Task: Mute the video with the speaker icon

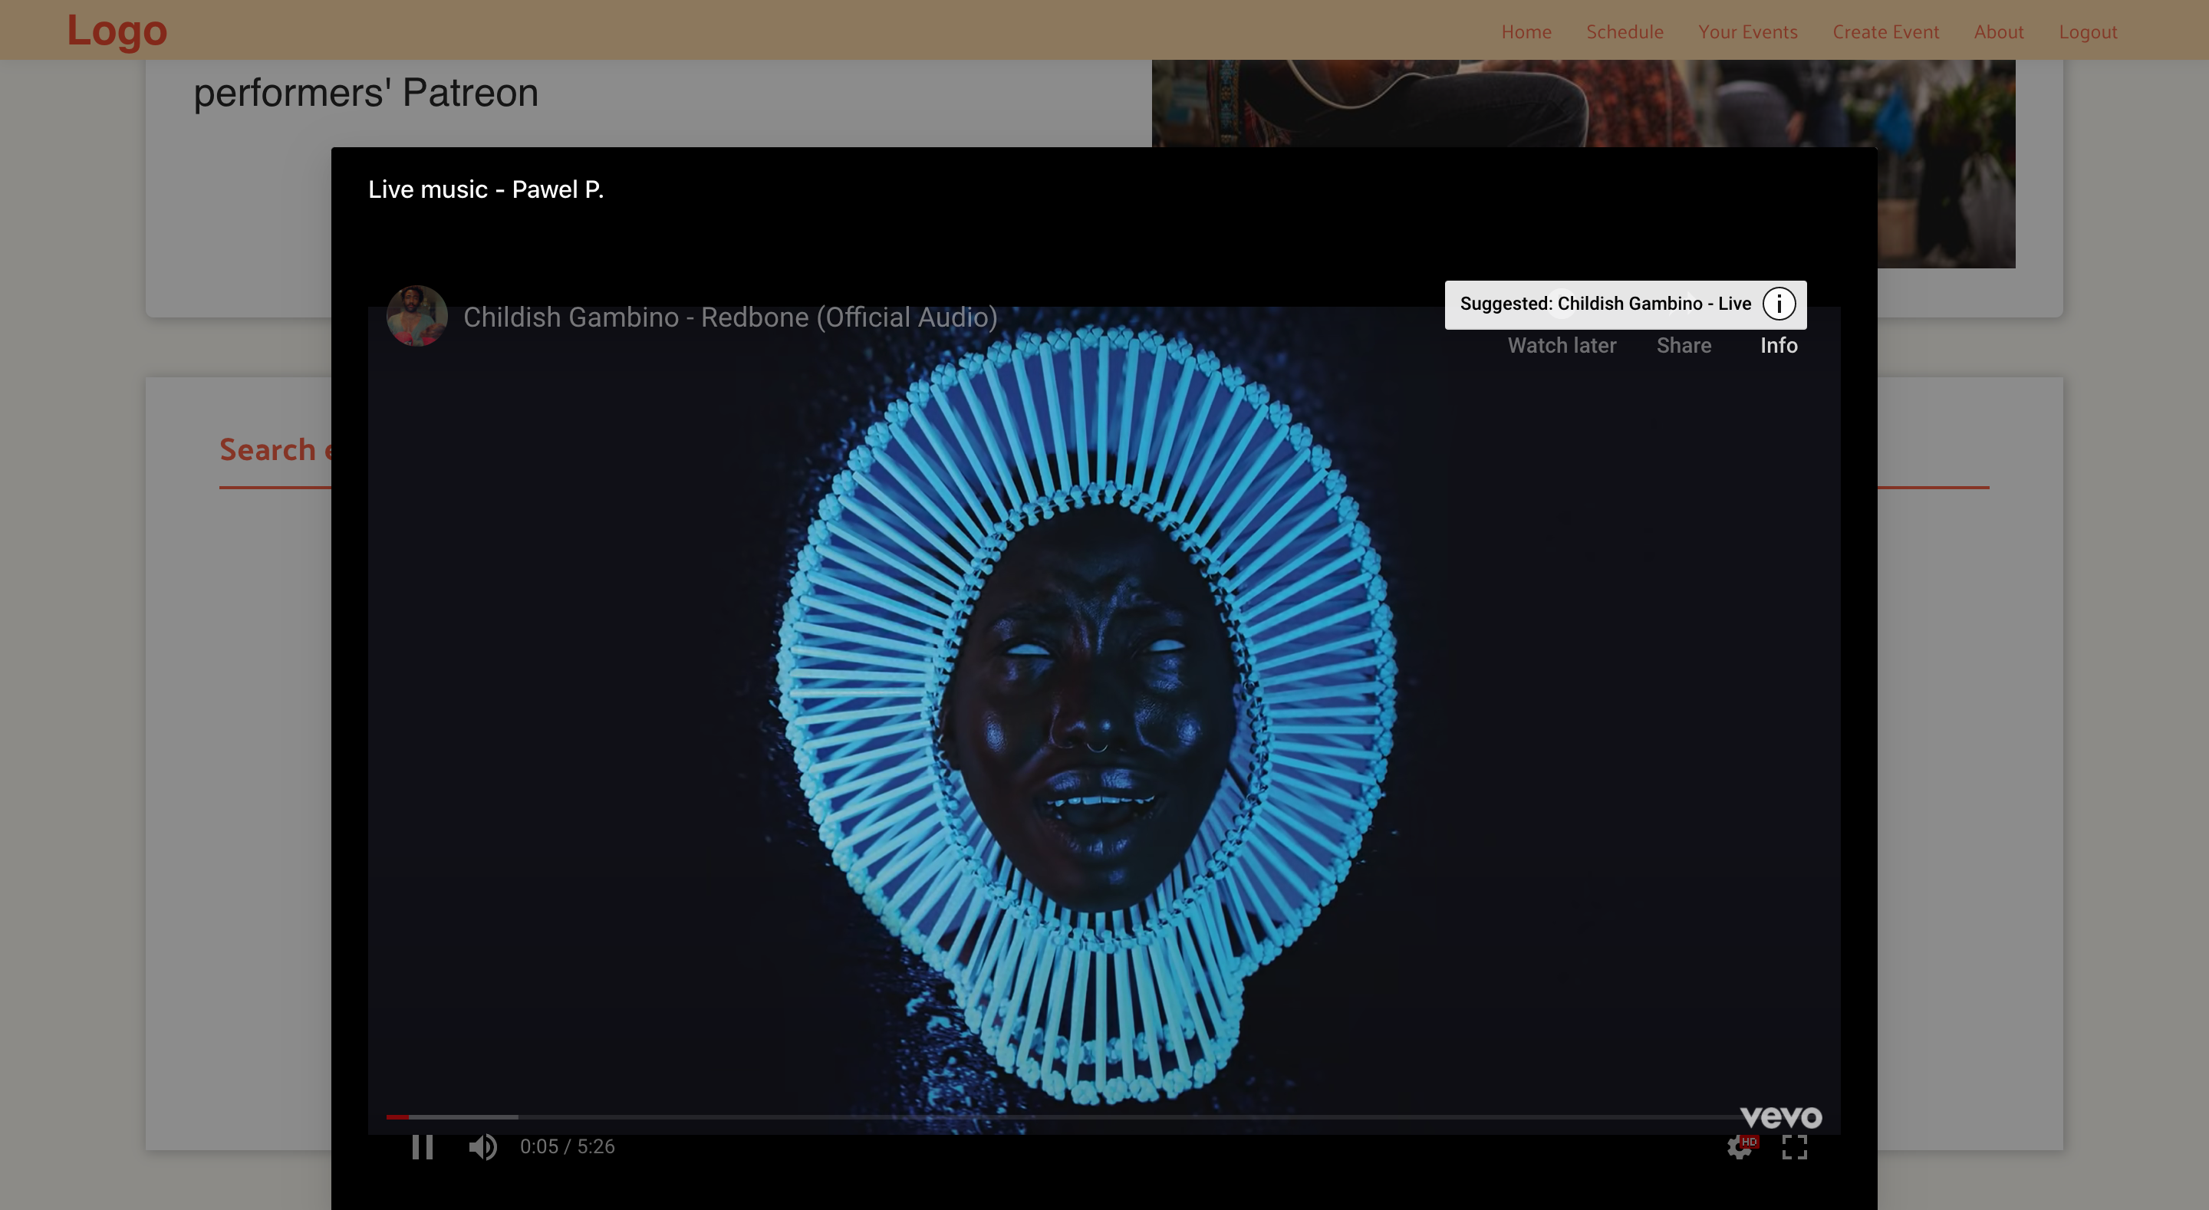Action: 482,1146
